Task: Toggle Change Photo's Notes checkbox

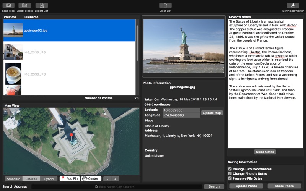Action: tap(230, 173)
